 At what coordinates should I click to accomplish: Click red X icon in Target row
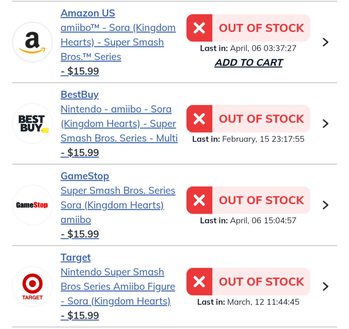coord(199,282)
